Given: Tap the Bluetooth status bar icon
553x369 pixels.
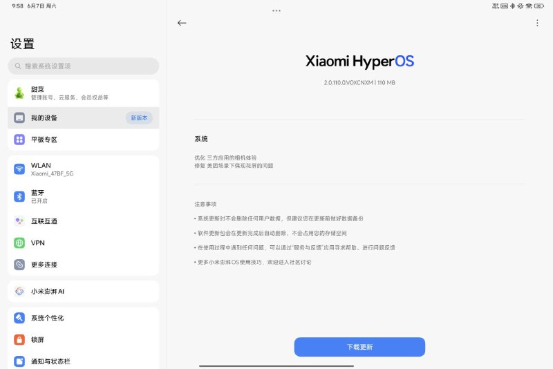Looking at the screenshot, I should tap(512, 6).
